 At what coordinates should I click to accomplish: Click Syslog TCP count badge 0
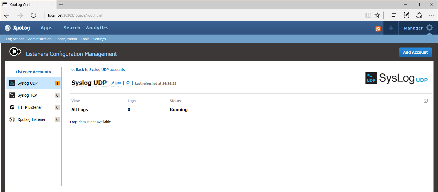click(x=57, y=95)
